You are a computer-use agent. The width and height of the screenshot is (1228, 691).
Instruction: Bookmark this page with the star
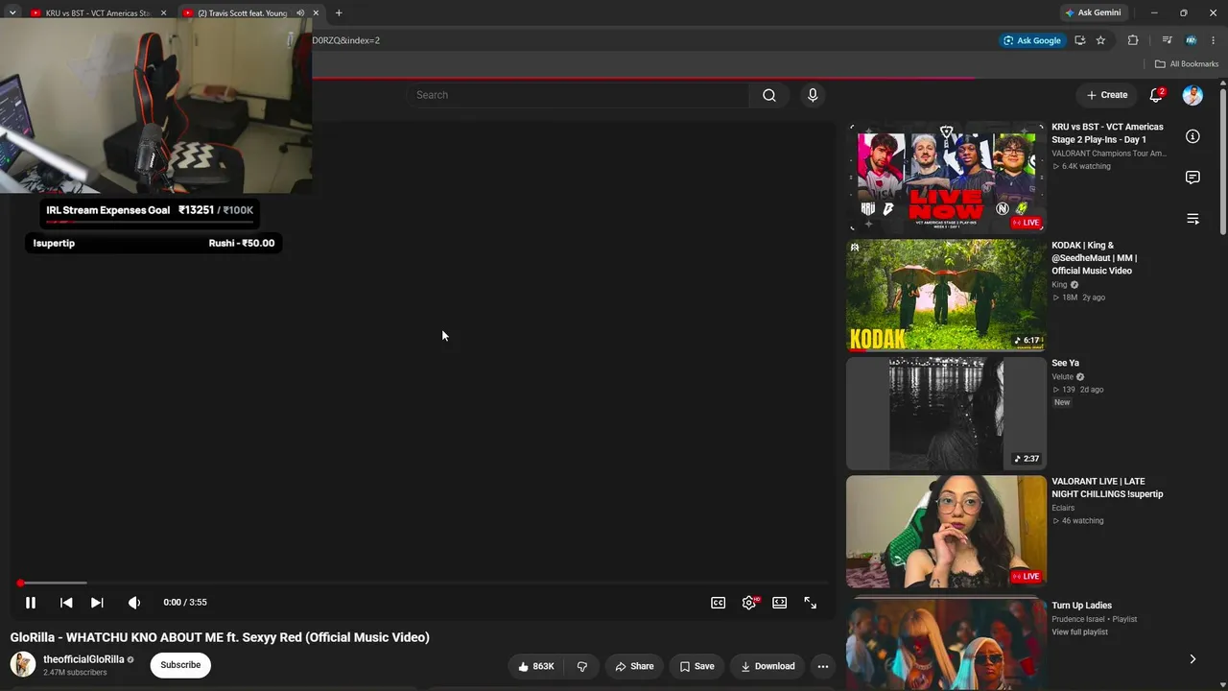pos(1100,40)
